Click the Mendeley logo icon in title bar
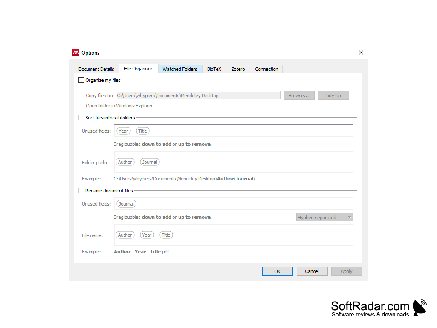Screen dimensions: 437x328 (76, 53)
